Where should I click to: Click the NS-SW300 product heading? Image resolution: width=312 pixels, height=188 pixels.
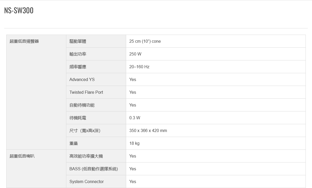pyautogui.click(x=19, y=11)
